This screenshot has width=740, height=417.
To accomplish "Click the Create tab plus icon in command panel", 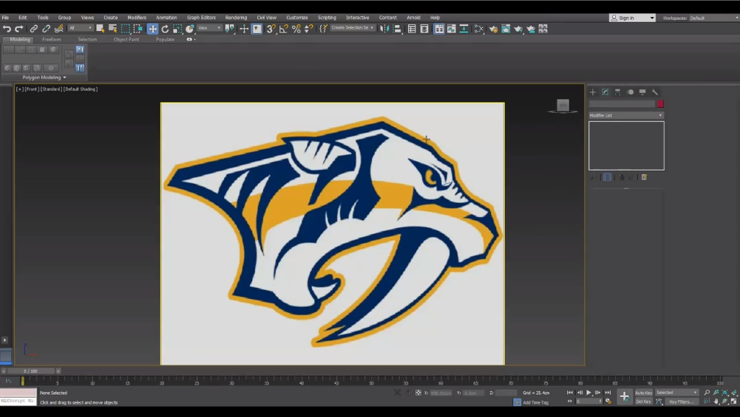I will [593, 92].
